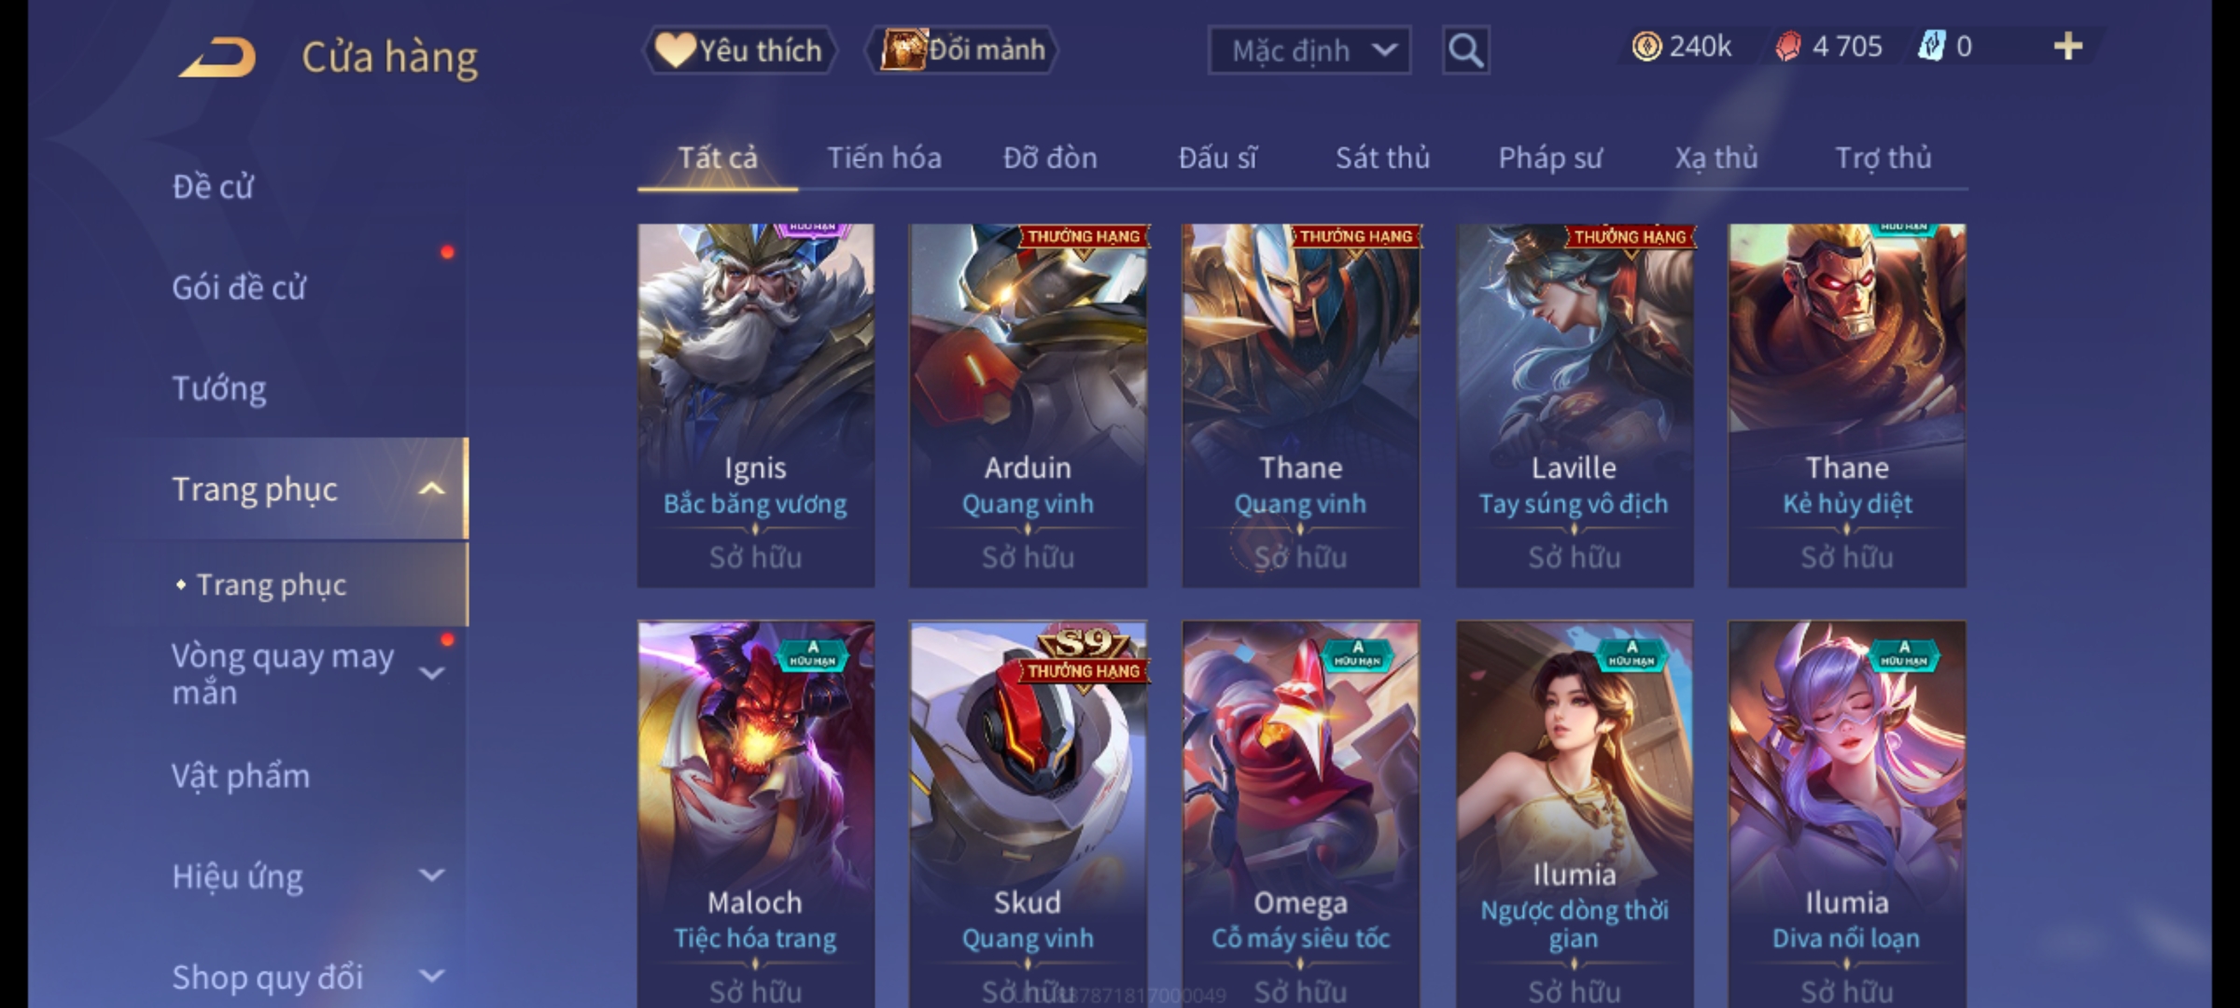This screenshot has width=2240, height=1008.
Task: Tap the blue voucher currency icon
Action: click(x=1931, y=46)
